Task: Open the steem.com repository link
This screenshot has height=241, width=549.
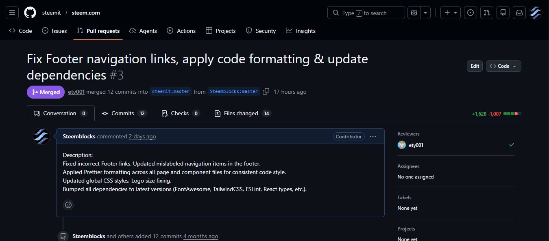Action: 86,13
